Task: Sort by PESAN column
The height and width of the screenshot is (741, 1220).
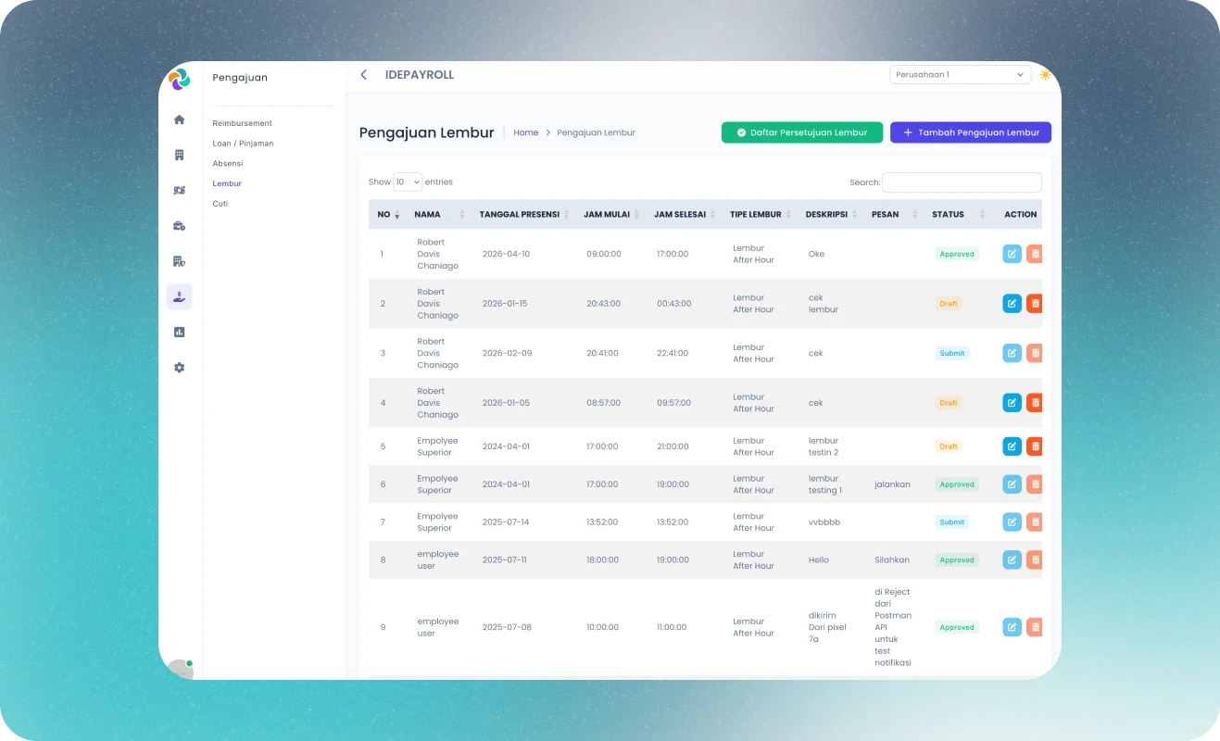Action: click(893, 215)
